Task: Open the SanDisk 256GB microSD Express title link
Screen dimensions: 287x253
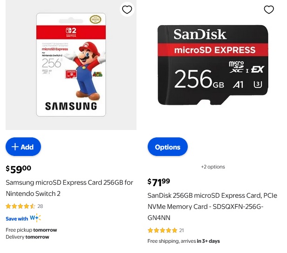Action: [212, 206]
